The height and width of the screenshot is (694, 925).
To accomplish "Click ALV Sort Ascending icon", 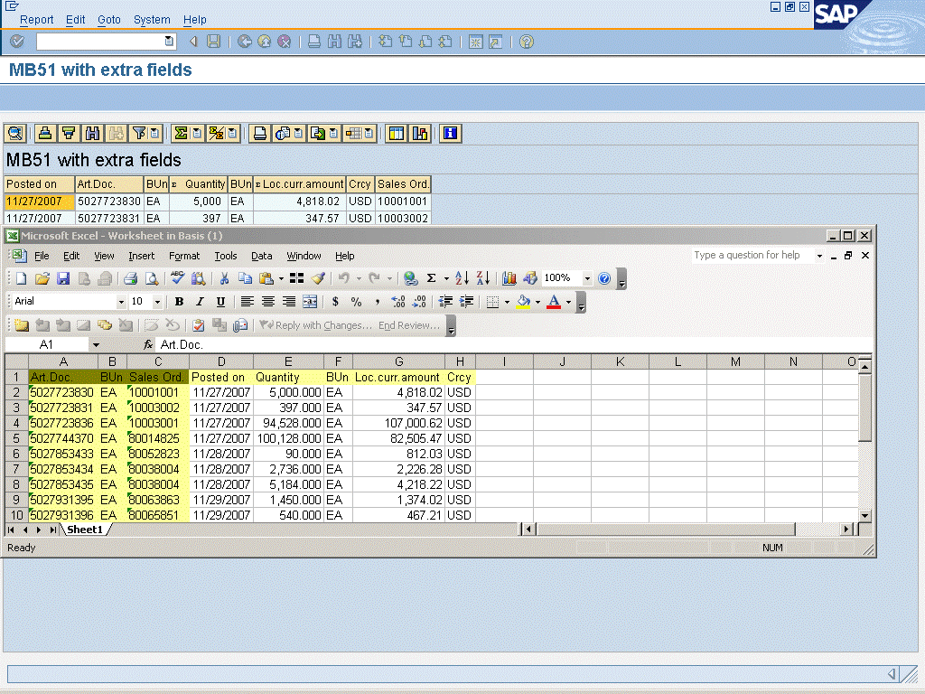I will click(x=45, y=134).
